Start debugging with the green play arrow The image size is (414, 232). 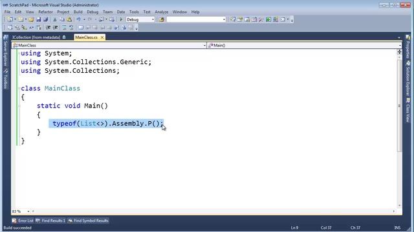pyautogui.click(x=121, y=19)
